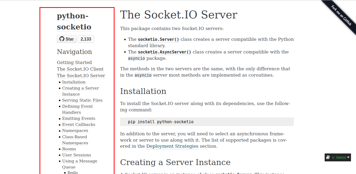This screenshot has height=174, width=356.
Task: Open the python-socketio home title link
Action: [74, 21]
